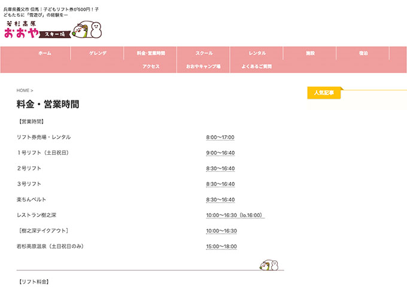
Task: Click the 【営業時間】 section label
Action: 31,121
